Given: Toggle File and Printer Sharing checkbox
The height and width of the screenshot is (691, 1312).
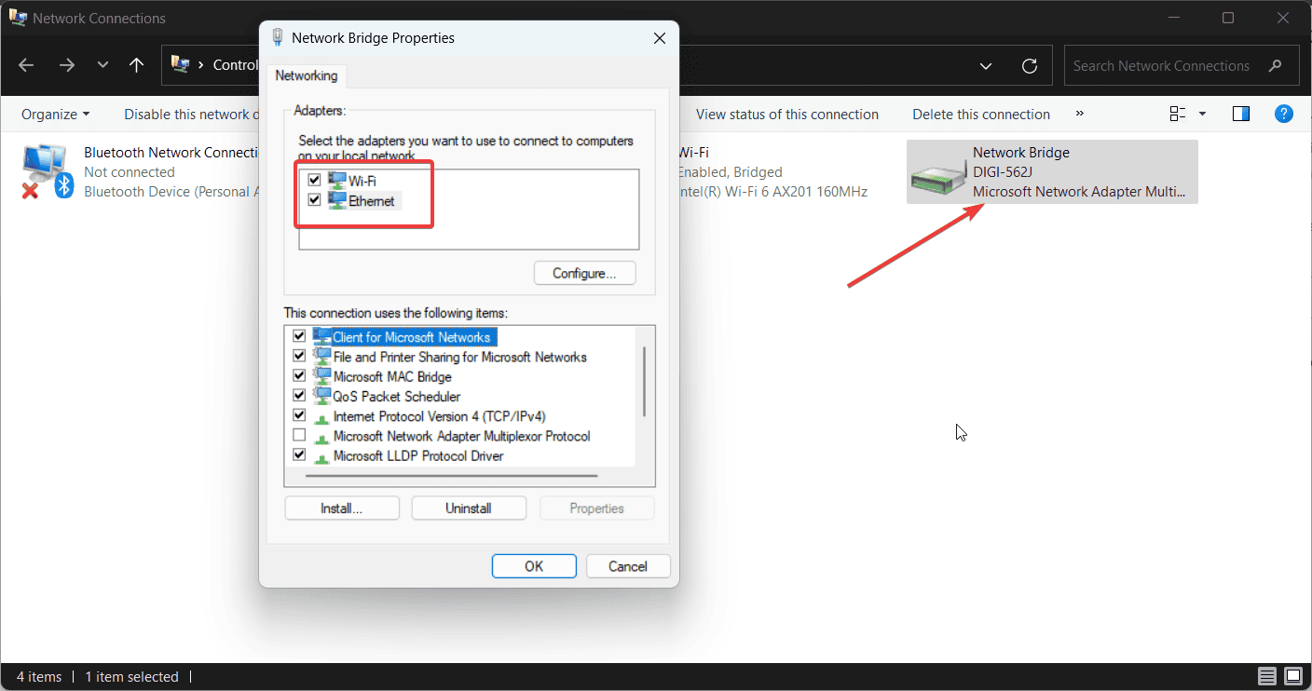Looking at the screenshot, I should [x=299, y=356].
